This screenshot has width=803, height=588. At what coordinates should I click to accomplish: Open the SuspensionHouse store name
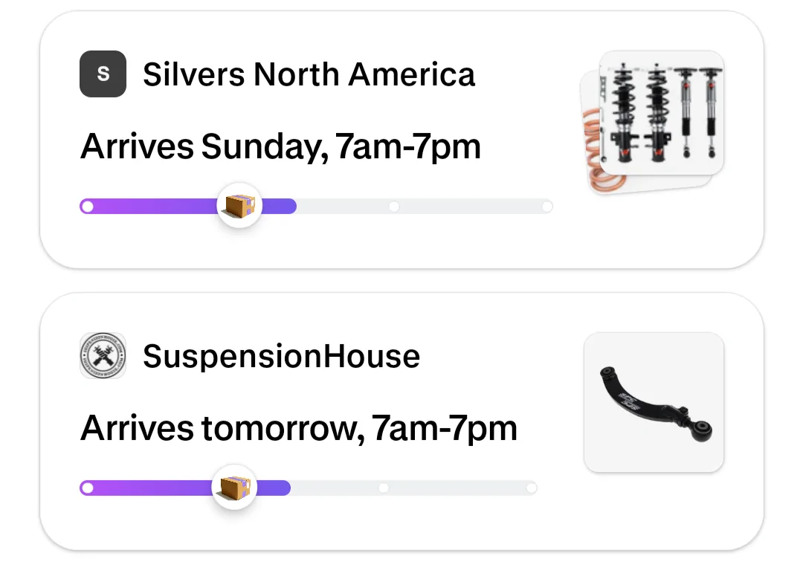click(281, 356)
